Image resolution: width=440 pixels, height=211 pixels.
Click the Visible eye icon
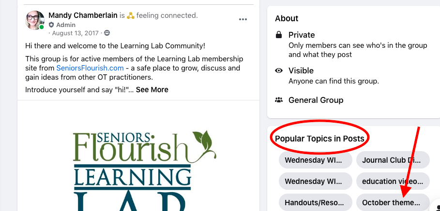click(x=279, y=71)
